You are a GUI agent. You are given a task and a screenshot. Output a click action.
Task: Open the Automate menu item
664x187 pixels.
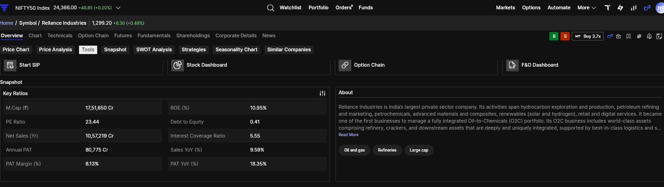tap(559, 7)
